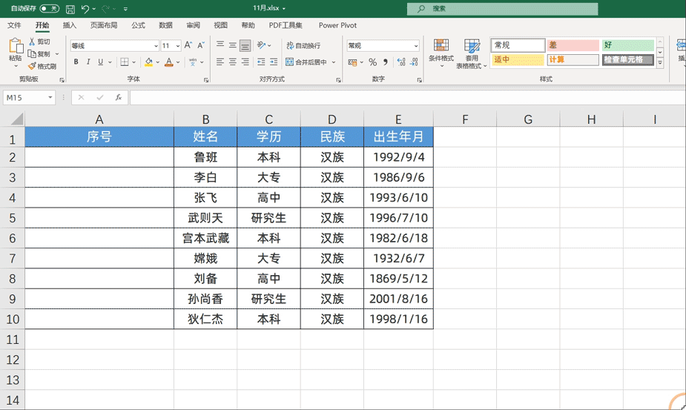686x410 pixels.
Task: Click the center text icon
Action: pos(233,62)
